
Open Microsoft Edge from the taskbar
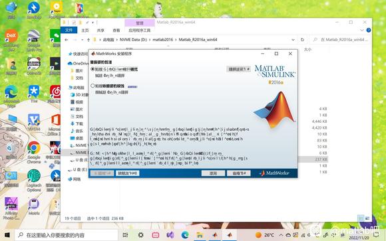pyautogui.click(x=185, y=235)
